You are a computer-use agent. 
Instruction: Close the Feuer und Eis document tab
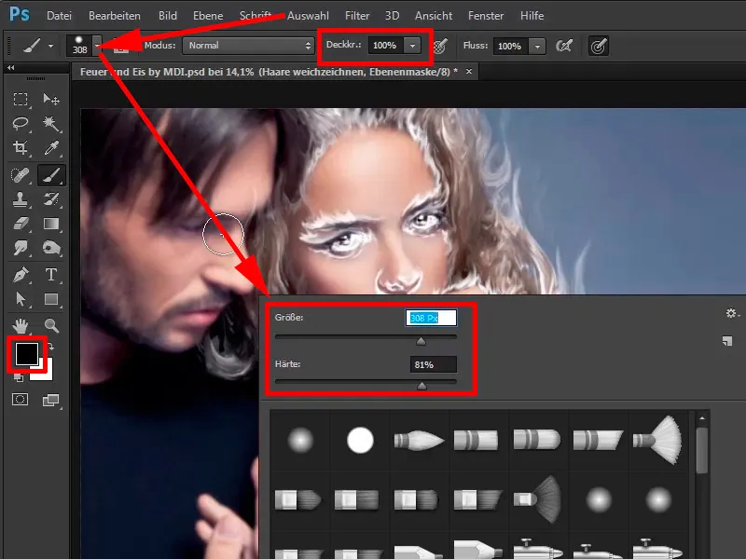469,72
